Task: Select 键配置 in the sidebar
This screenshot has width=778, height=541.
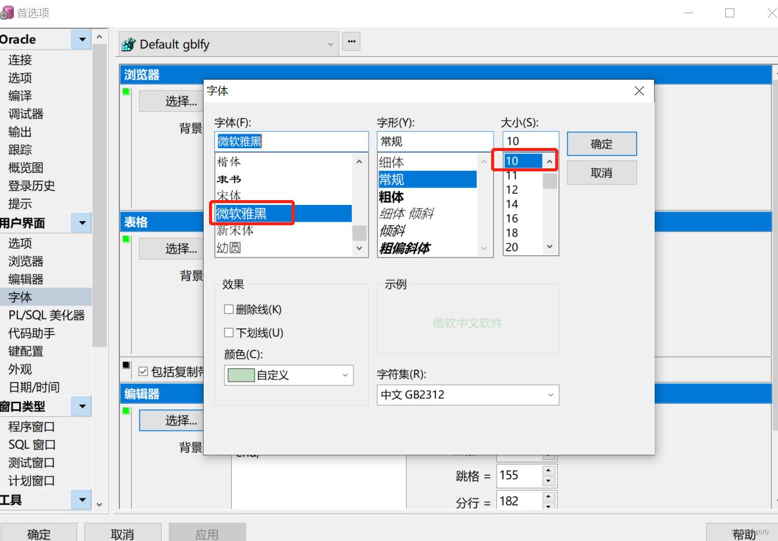Action: (26, 351)
